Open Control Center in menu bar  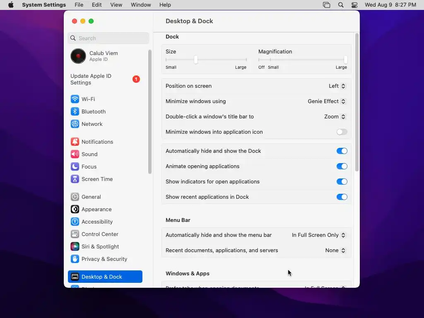(x=354, y=5)
